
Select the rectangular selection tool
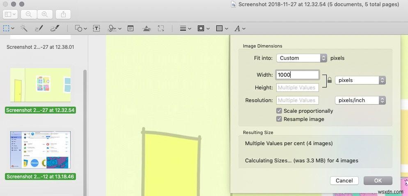coord(6,28)
